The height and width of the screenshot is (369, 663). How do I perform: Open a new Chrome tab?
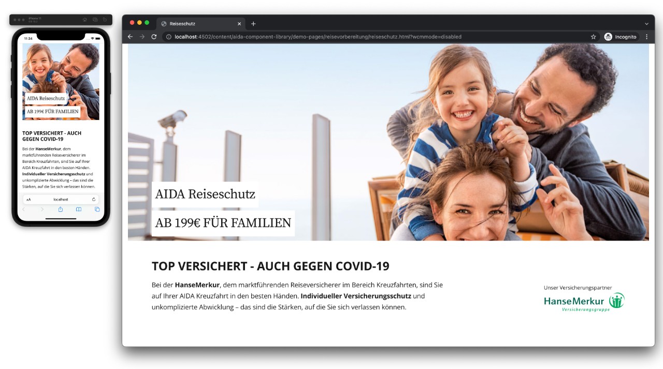pyautogui.click(x=253, y=24)
